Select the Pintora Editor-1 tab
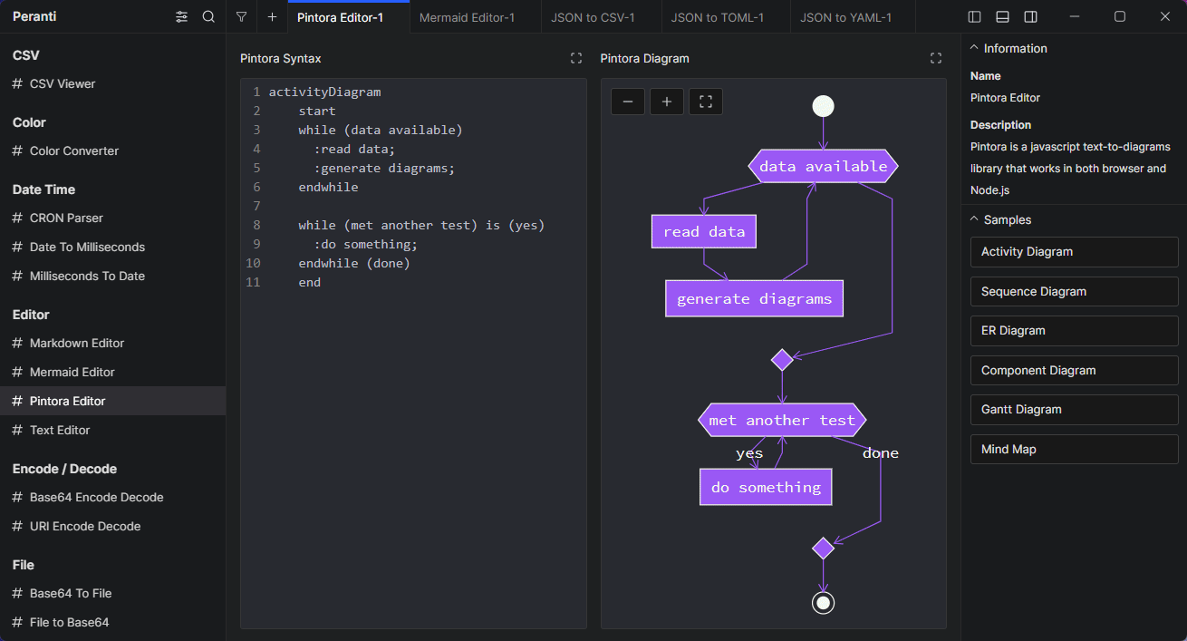This screenshot has width=1187, height=641. pos(348,17)
